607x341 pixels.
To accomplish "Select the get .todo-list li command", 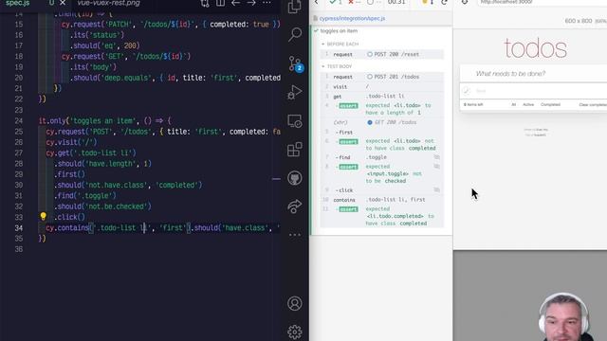I will [381, 97].
